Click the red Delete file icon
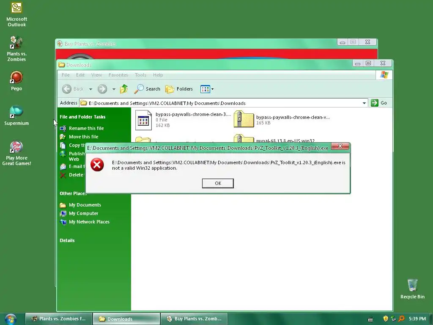 tap(63, 175)
